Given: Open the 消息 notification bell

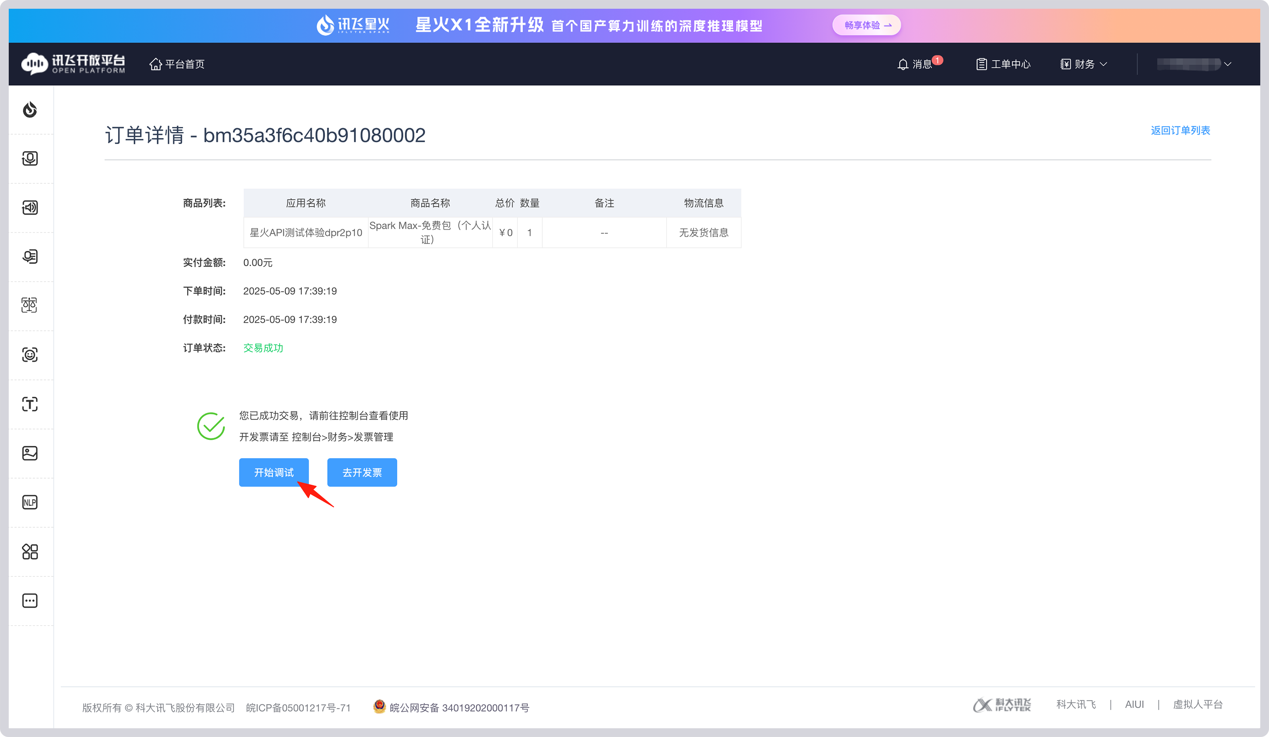Looking at the screenshot, I should (x=919, y=63).
